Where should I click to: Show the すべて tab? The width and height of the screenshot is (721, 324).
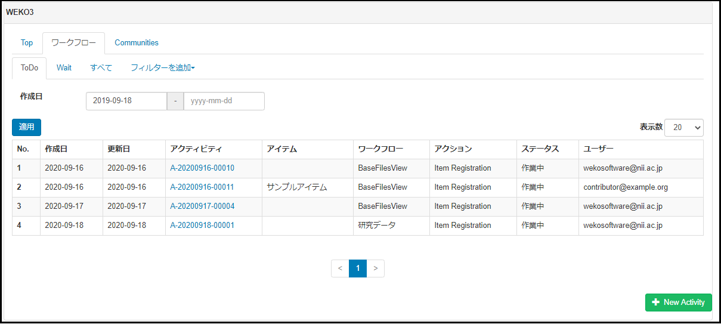(x=101, y=68)
